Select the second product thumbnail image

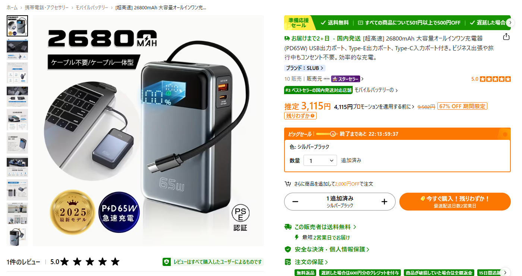click(17, 49)
